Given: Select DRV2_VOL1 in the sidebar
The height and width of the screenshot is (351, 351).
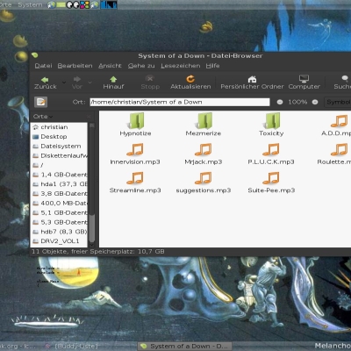Looking at the screenshot, I should point(59,241).
